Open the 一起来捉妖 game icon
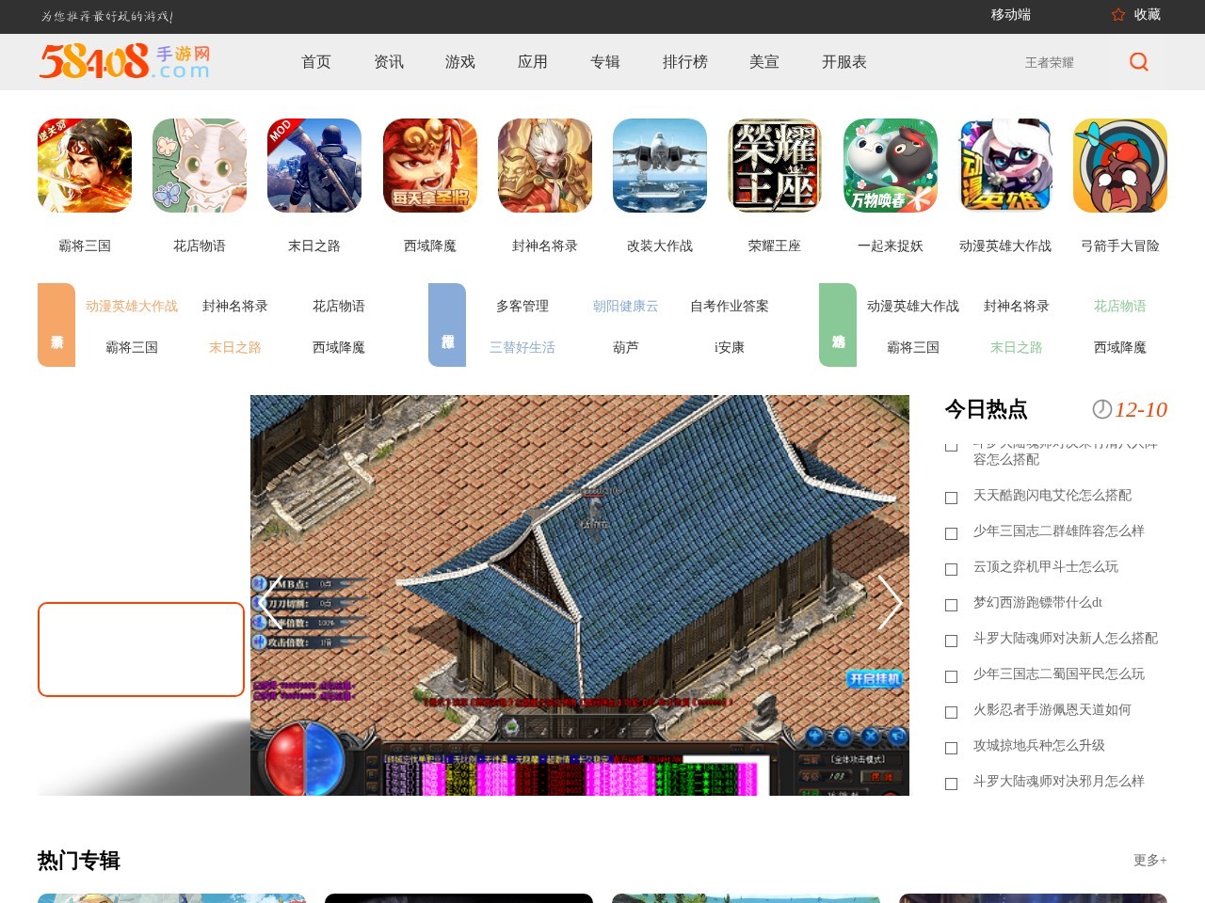Screen dimensions: 1205x903 point(890,166)
